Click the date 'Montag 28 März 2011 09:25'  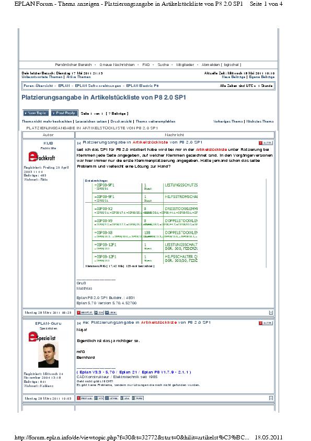coord(48,313)
